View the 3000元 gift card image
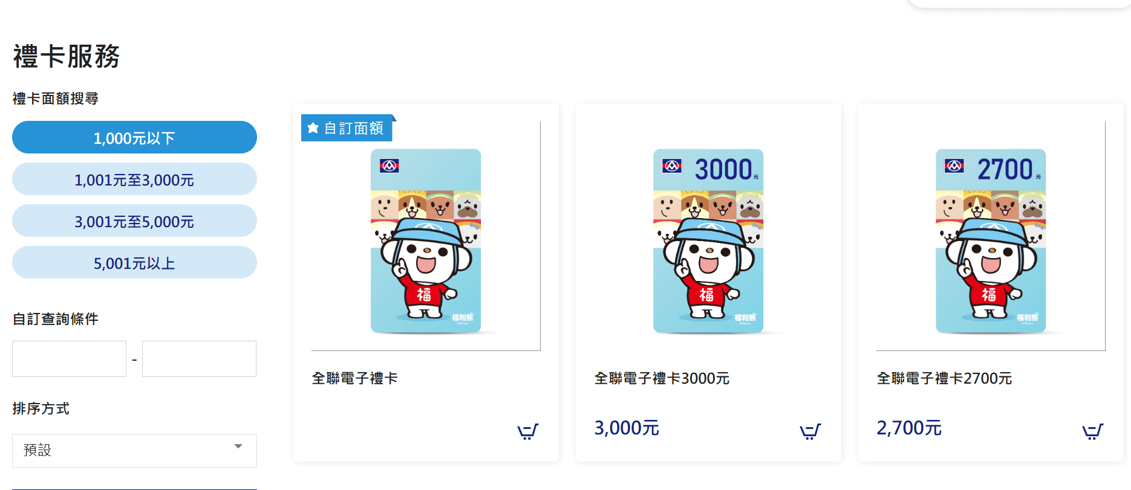Viewport: 1131px width, 490px height. click(x=708, y=241)
